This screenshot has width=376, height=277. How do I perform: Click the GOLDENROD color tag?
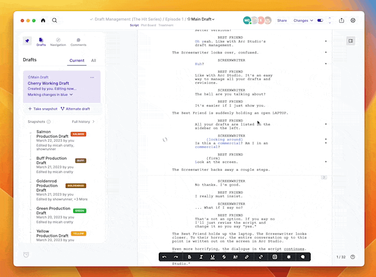(76, 186)
